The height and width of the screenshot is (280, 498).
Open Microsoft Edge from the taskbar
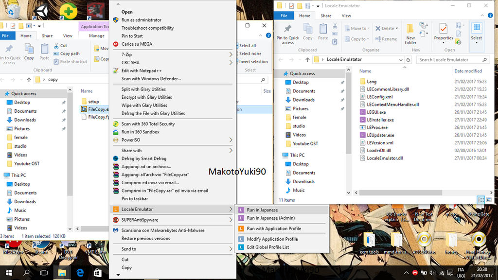(x=80, y=273)
